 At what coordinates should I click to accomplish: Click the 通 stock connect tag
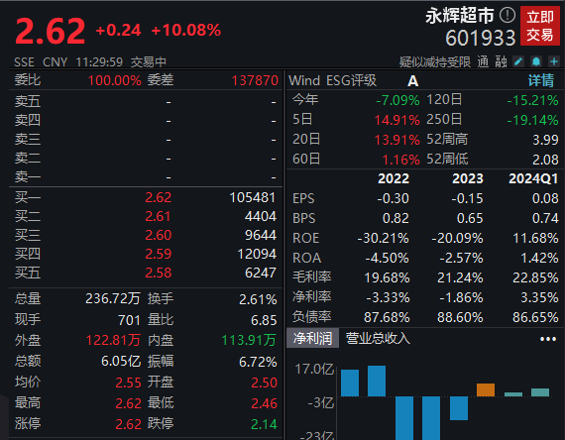[483, 62]
